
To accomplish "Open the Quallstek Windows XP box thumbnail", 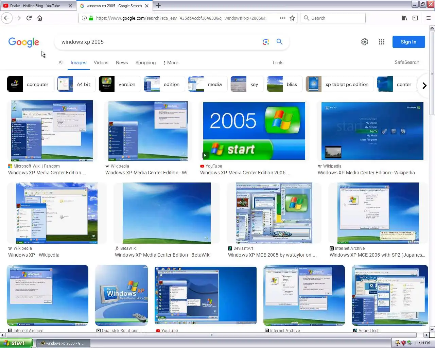I will 121,295.
